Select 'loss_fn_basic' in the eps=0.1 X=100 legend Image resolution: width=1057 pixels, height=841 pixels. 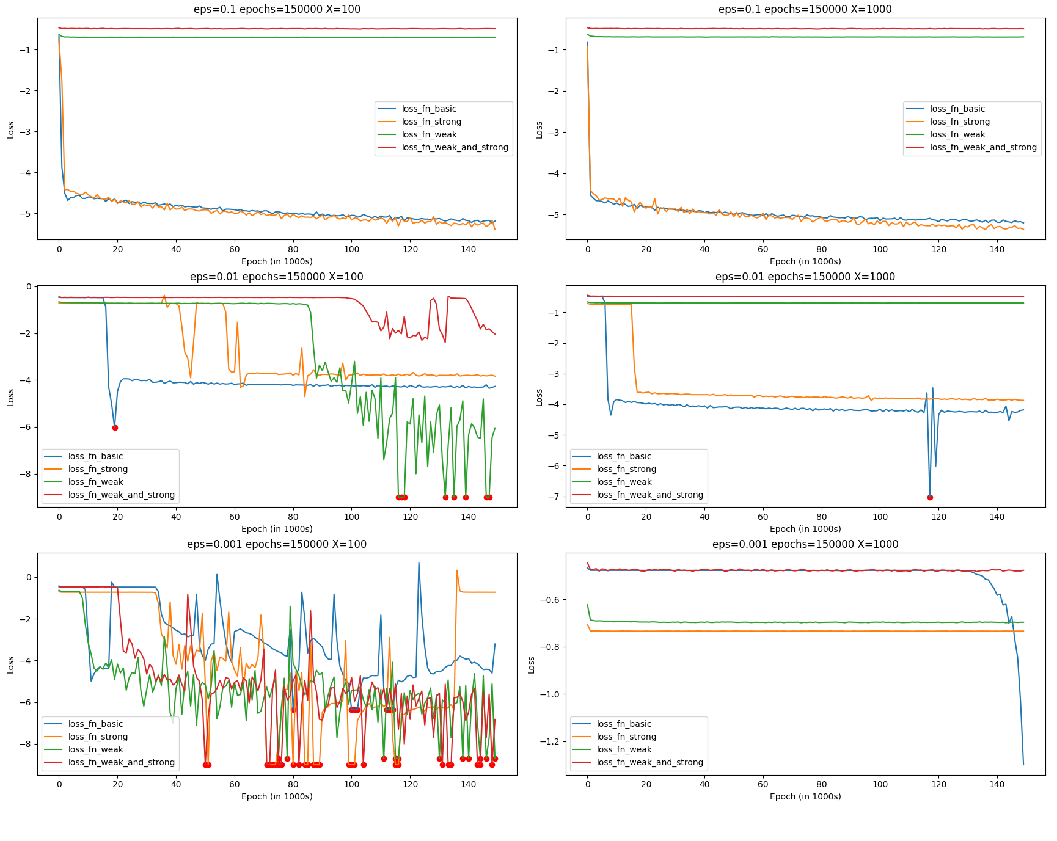(x=429, y=109)
